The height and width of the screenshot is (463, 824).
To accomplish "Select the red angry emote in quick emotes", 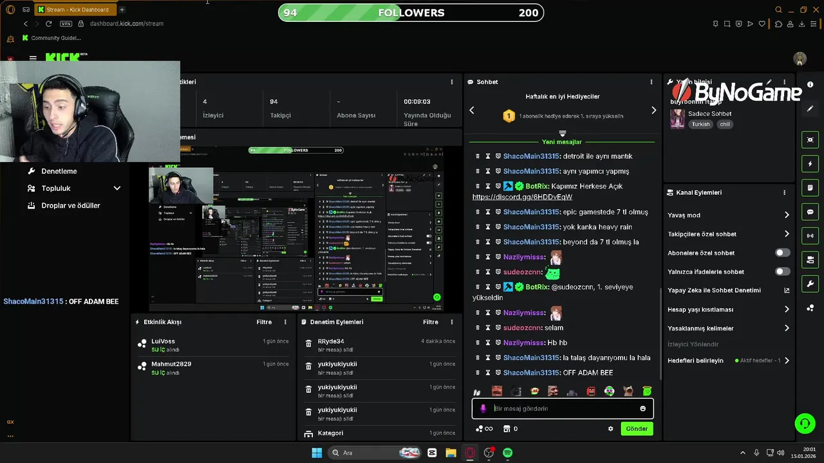I will [x=591, y=391].
